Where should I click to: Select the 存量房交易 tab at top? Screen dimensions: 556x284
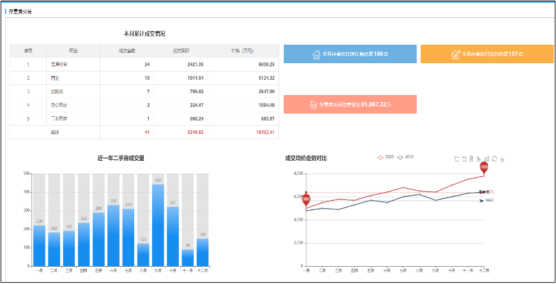click(20, 11)
